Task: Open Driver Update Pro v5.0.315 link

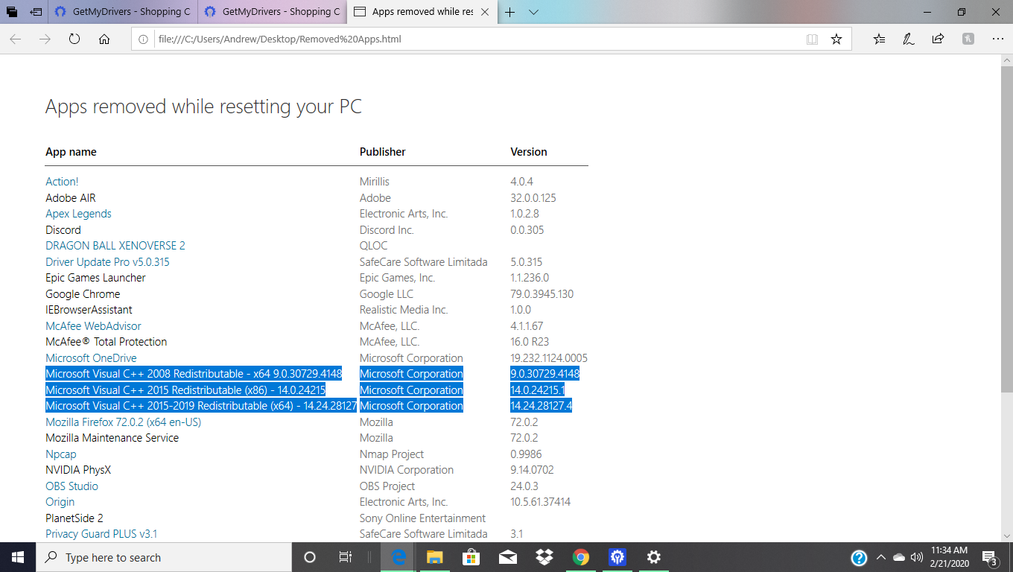Action: (107, 262)
